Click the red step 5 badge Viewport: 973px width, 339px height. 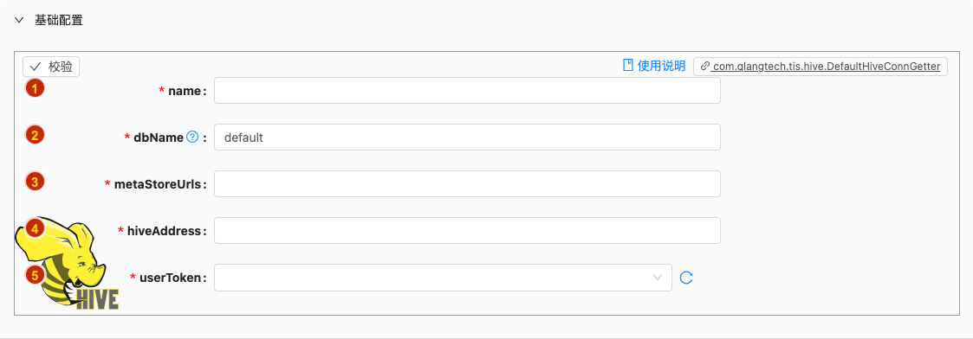(x=35, y=274)
